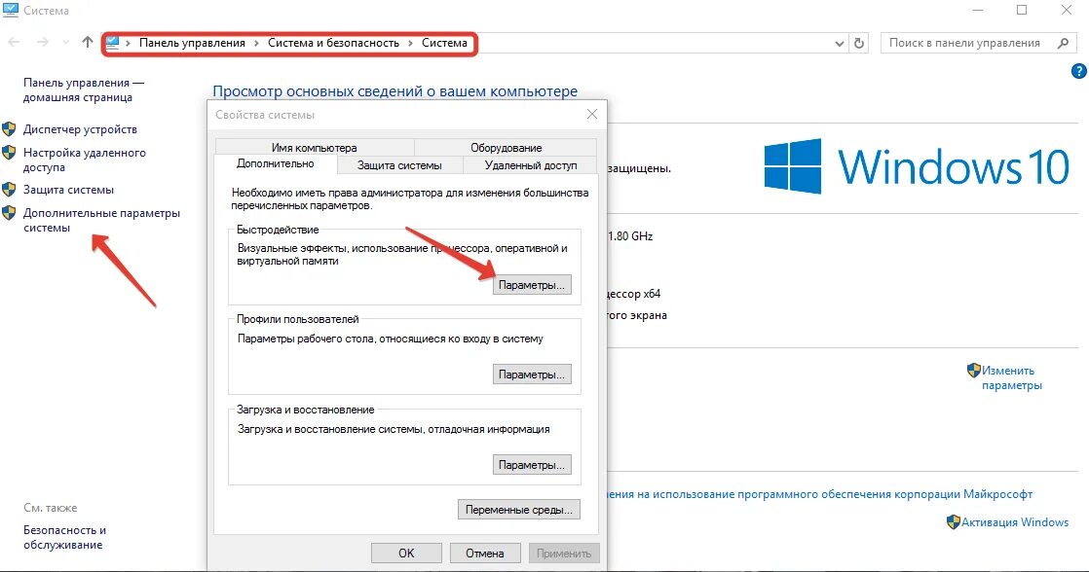Open Быстродействие Параметры button
This screenshot has width=1089, height=572.
pyautogui.click(x=532, y=285)
